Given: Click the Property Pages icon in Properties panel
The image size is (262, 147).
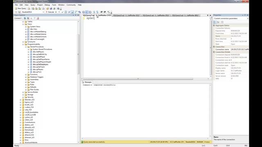Looking at the screenshot, I should (x=222, y=22).
